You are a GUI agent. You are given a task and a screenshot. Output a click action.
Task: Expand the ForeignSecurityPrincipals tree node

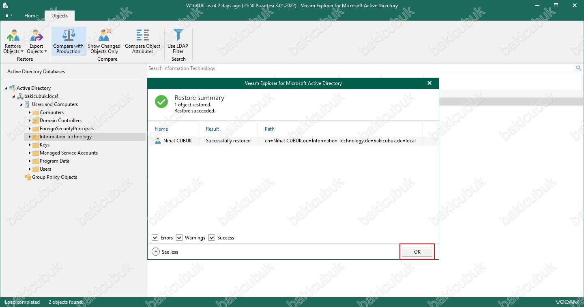(30, 129)
